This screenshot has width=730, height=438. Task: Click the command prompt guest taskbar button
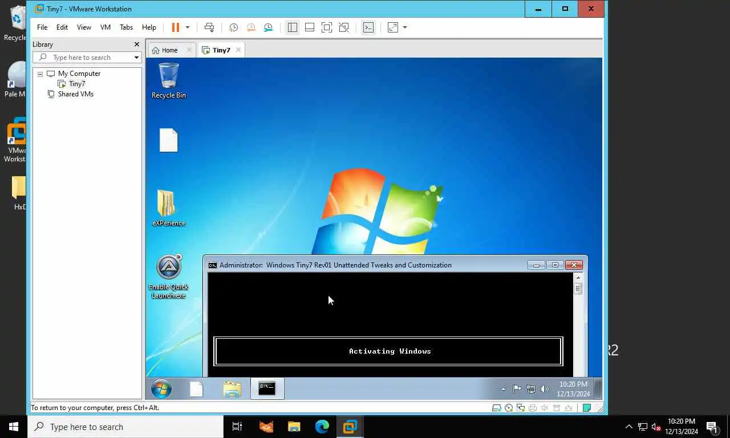(x=267, y=389)
